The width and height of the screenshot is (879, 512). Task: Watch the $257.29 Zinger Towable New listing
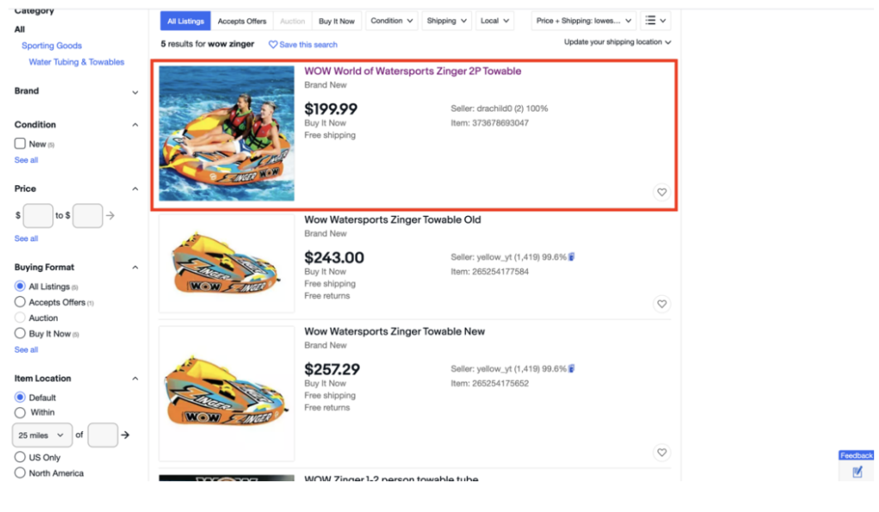tap(661, 452)
